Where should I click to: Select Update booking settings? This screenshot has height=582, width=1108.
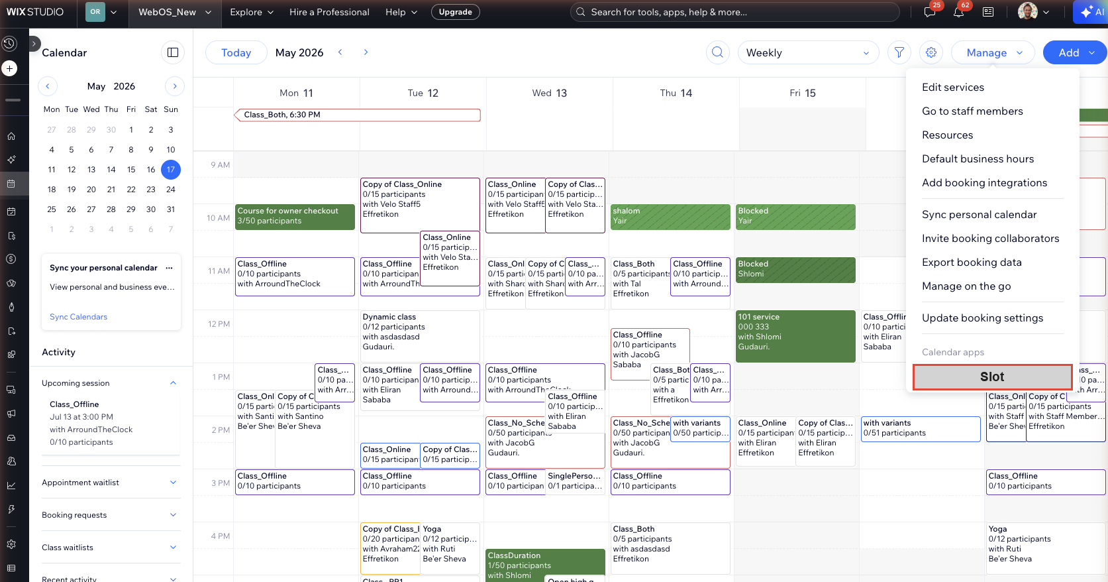982,318
